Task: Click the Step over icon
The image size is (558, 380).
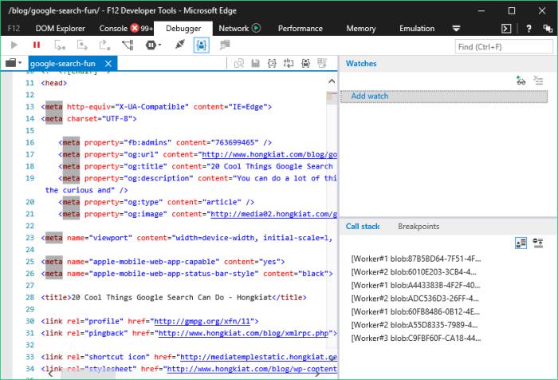Action: click(x=82, y=45)
